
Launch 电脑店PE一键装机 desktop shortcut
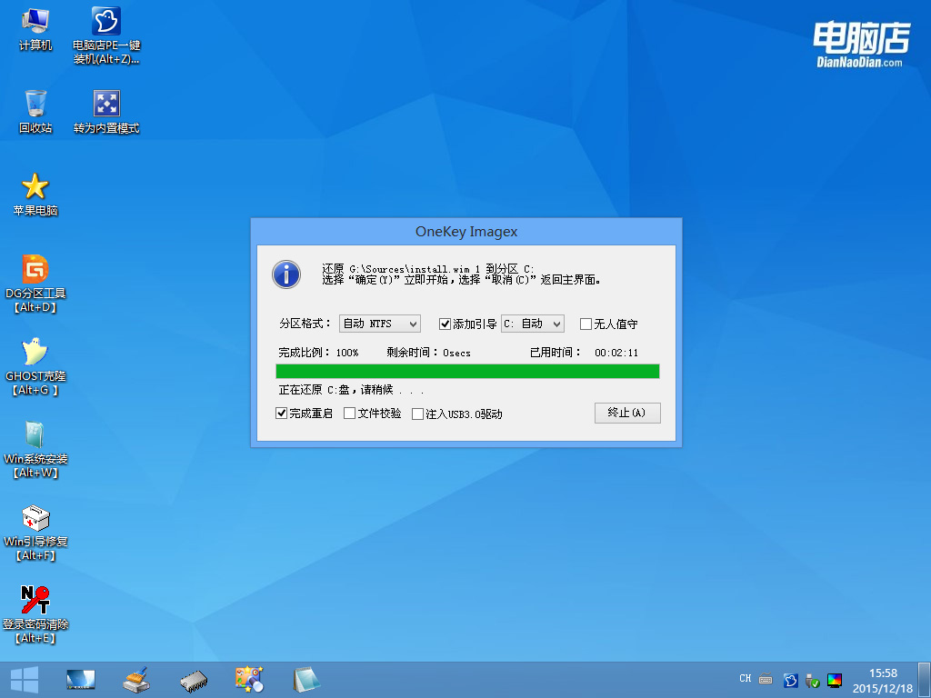(x=106, y=35)
